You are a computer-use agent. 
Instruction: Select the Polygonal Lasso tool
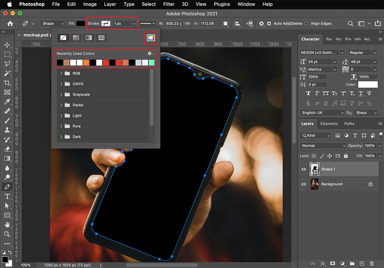(7, 64)
